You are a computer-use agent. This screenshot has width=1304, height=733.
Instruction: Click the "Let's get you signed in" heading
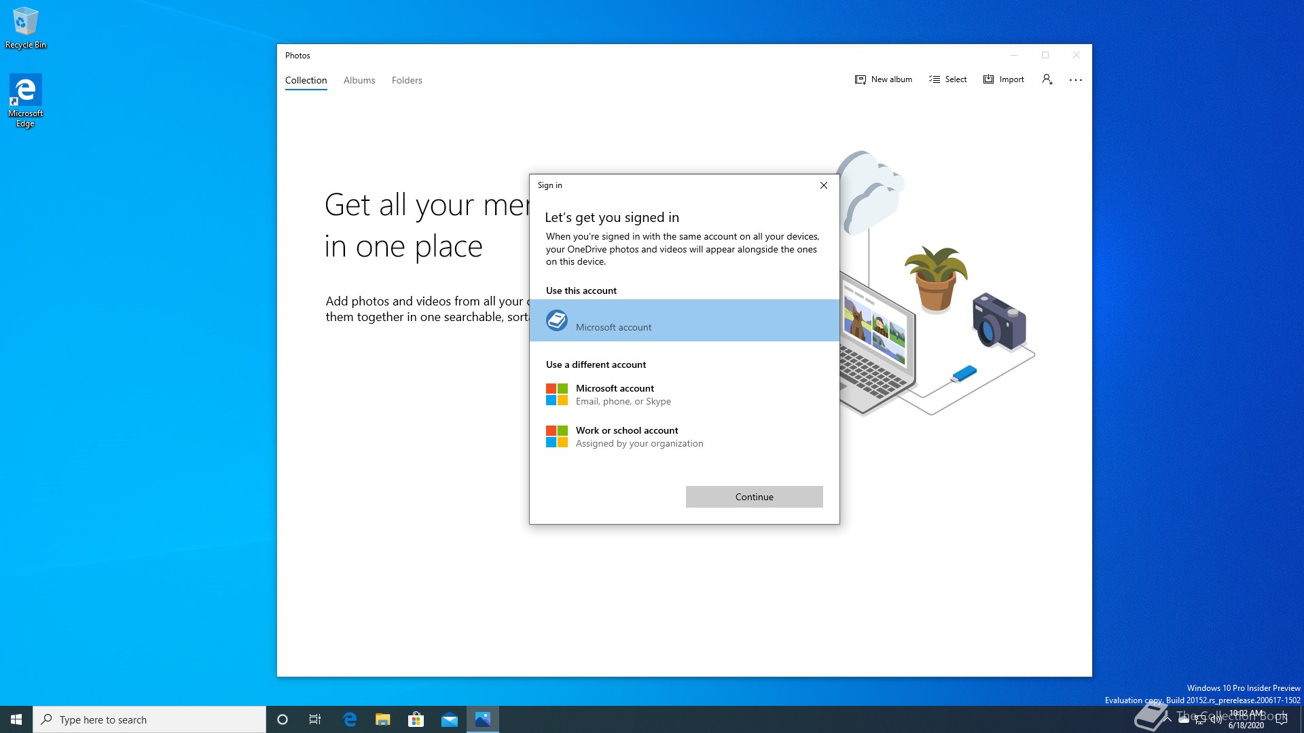coord(612,217)
